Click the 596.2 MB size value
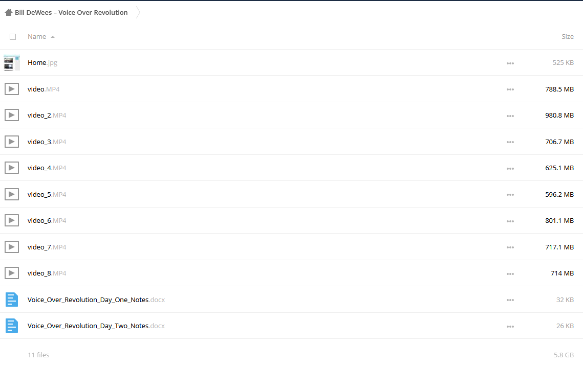 click(x=559, y=195)
